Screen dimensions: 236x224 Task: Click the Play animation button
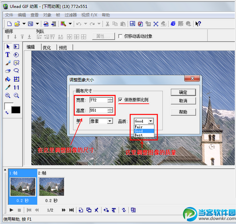11,210
